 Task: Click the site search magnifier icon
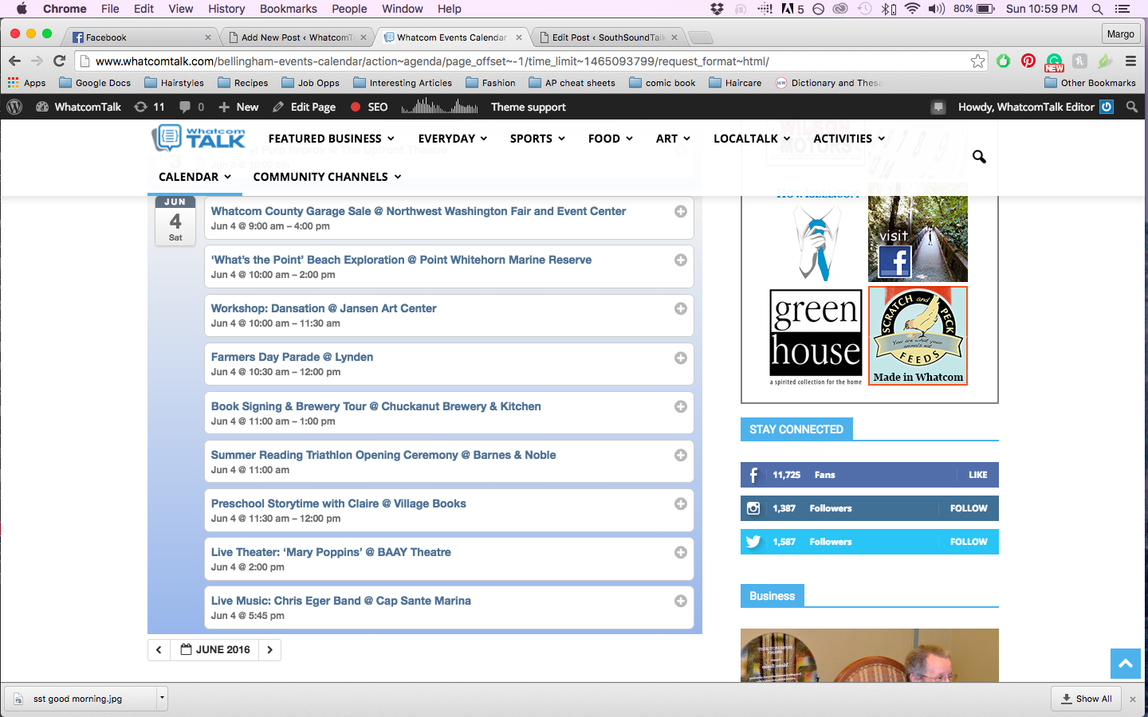tap(979, 157)
